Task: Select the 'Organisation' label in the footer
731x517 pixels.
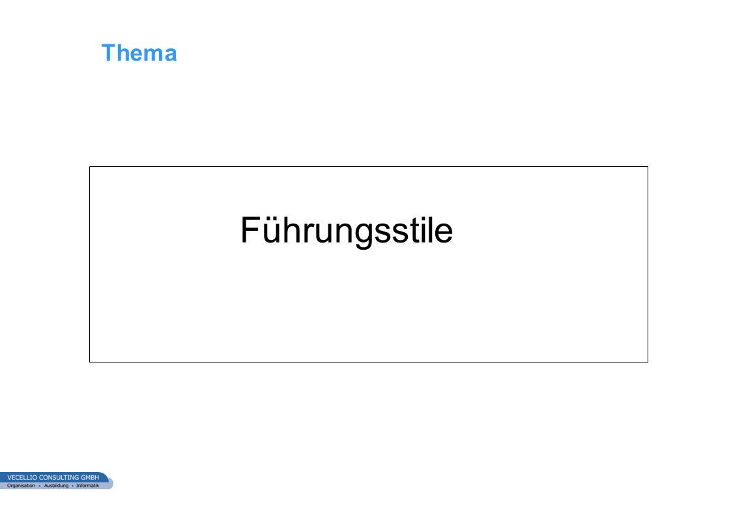Action: 21,486
